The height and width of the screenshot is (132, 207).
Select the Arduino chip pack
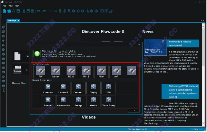[56, 72]
